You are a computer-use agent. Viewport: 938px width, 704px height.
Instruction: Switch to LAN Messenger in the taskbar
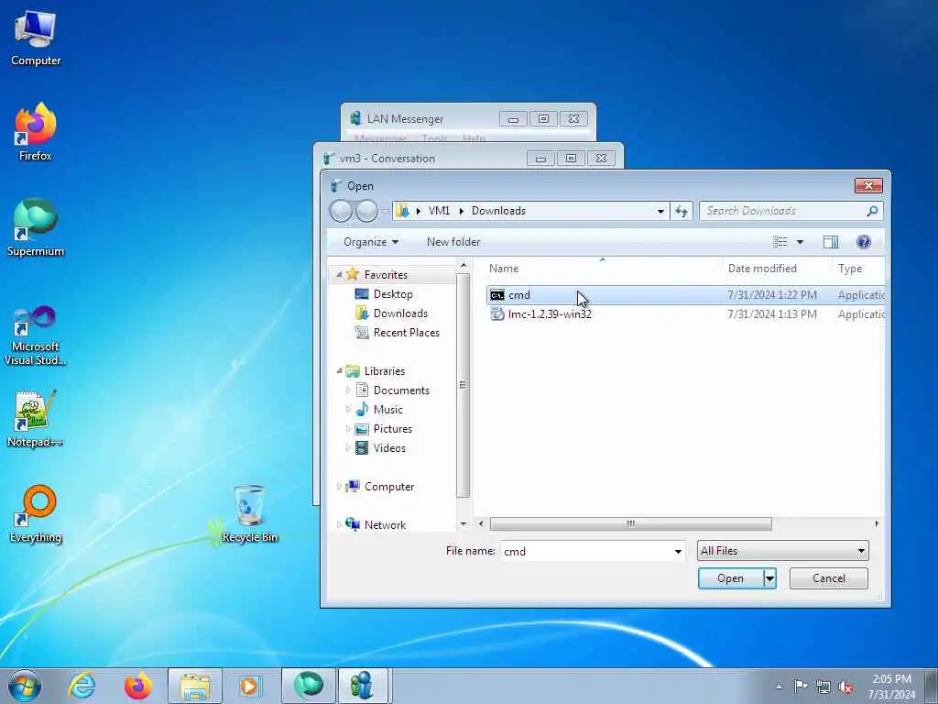point(365,686)
